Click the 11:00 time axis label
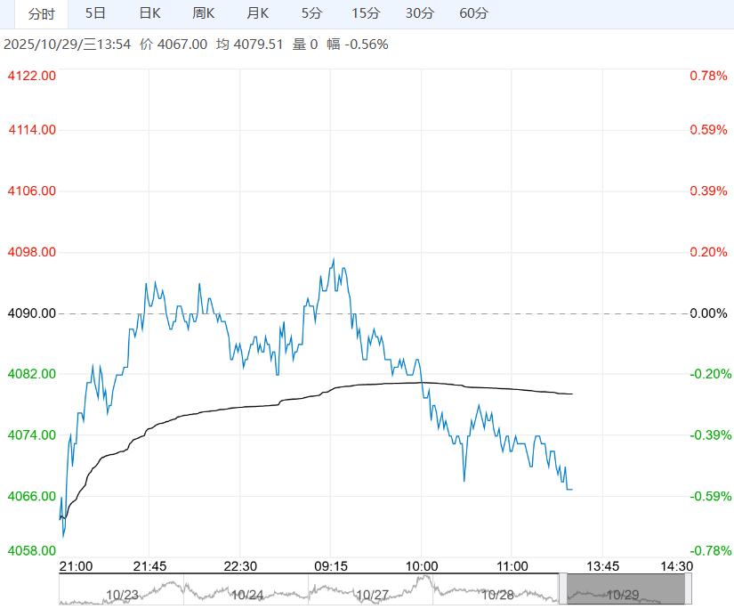The height and width of the screenshot is (609, 734). coord(512,566)
